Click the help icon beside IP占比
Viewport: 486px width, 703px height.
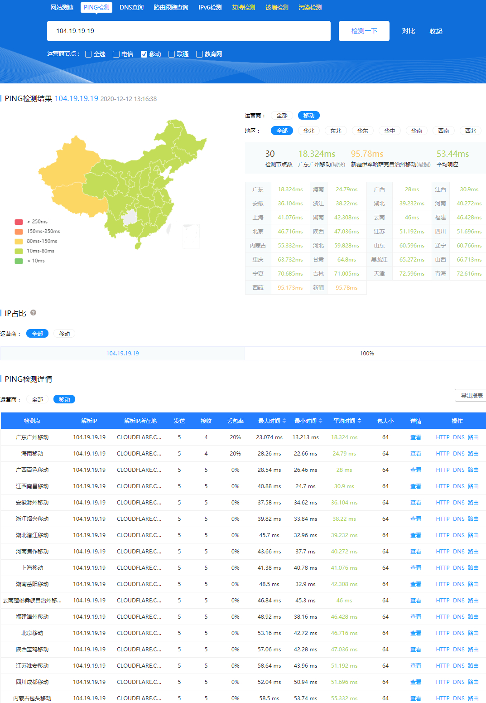33,313
